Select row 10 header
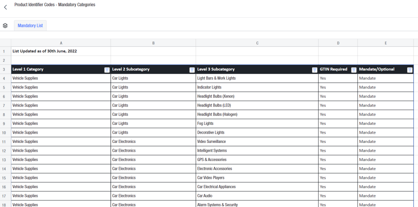The image size is (418, 207). [5, 132]
